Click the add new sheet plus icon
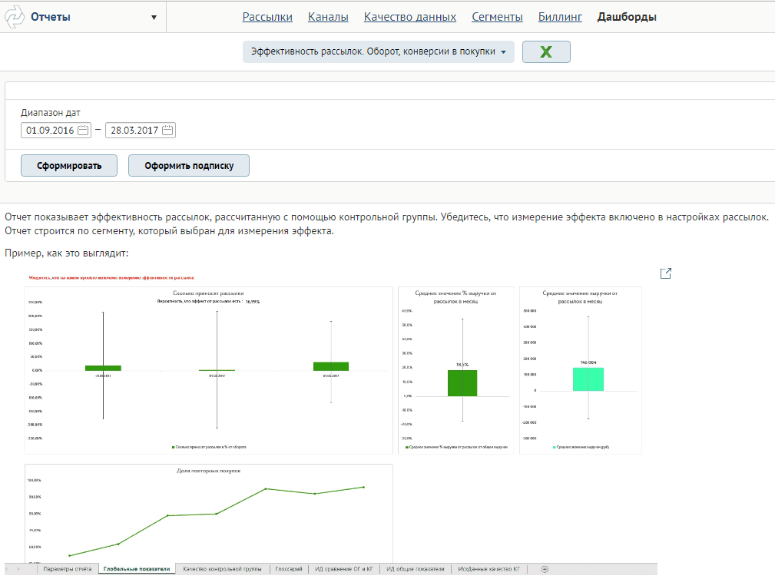775x579 pixels. coord(545,569)
